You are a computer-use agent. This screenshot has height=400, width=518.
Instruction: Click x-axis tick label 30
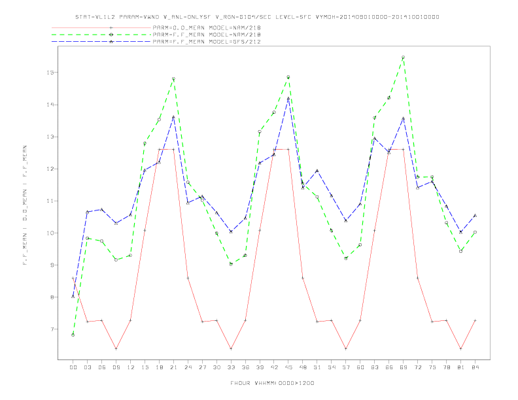(216, 367)
